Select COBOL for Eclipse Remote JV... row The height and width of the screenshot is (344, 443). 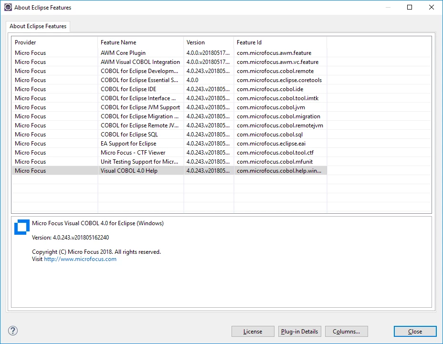pyautogui.click(x=169, y=125)
